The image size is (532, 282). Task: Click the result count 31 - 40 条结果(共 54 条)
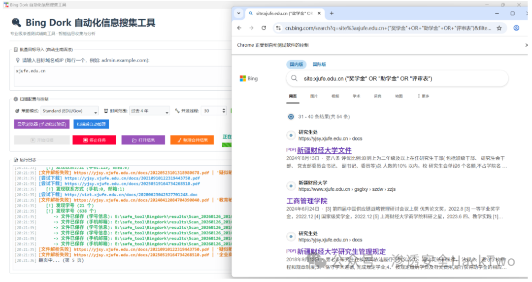324,116
